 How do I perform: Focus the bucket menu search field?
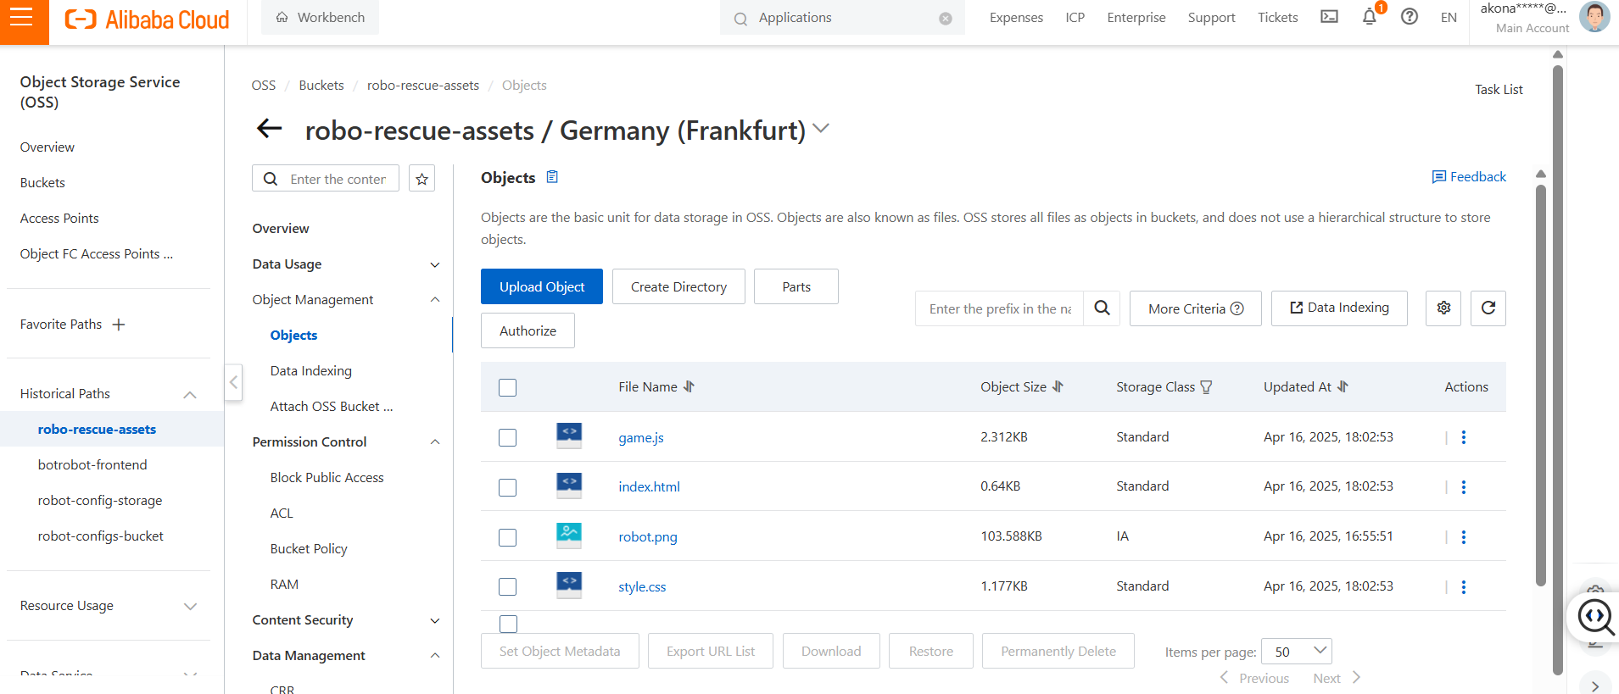[326, 179]
